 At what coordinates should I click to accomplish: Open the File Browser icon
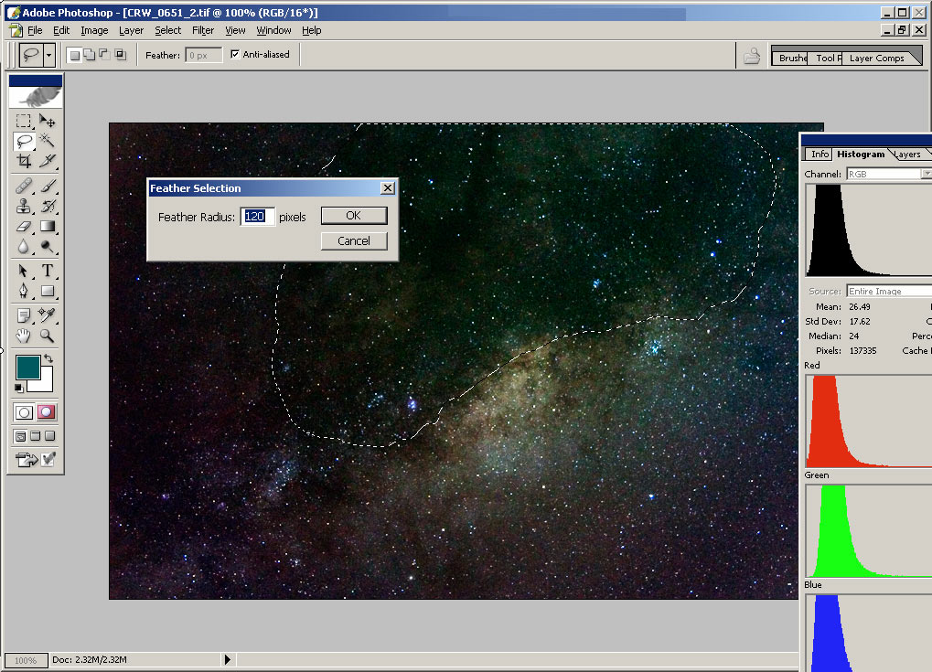coord(752,56)
